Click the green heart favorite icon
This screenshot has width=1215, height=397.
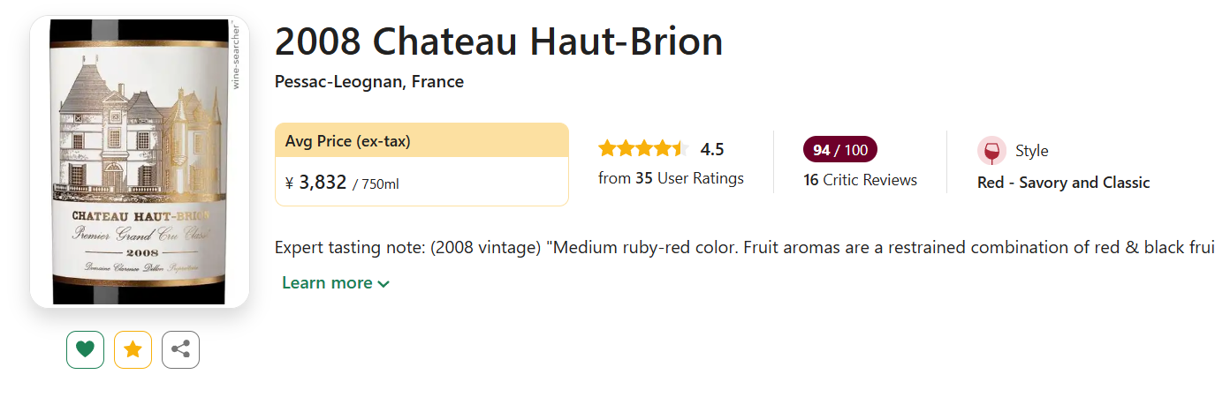pyautogui.click(x=85, y=349)
